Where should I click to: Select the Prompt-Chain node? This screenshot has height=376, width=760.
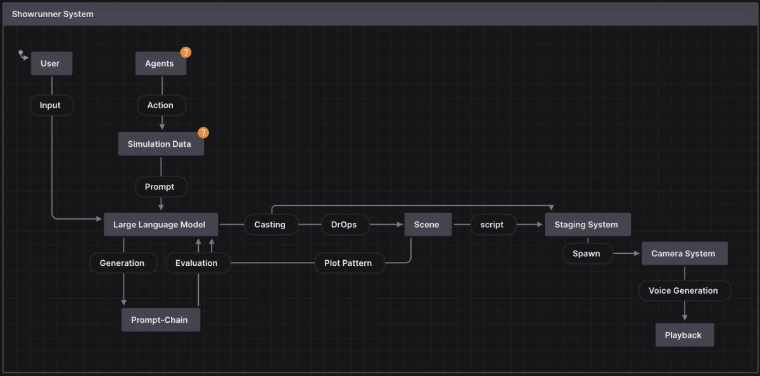161,320
